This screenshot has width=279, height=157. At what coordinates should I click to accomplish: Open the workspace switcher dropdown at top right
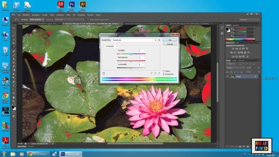(x=249, y=20)
